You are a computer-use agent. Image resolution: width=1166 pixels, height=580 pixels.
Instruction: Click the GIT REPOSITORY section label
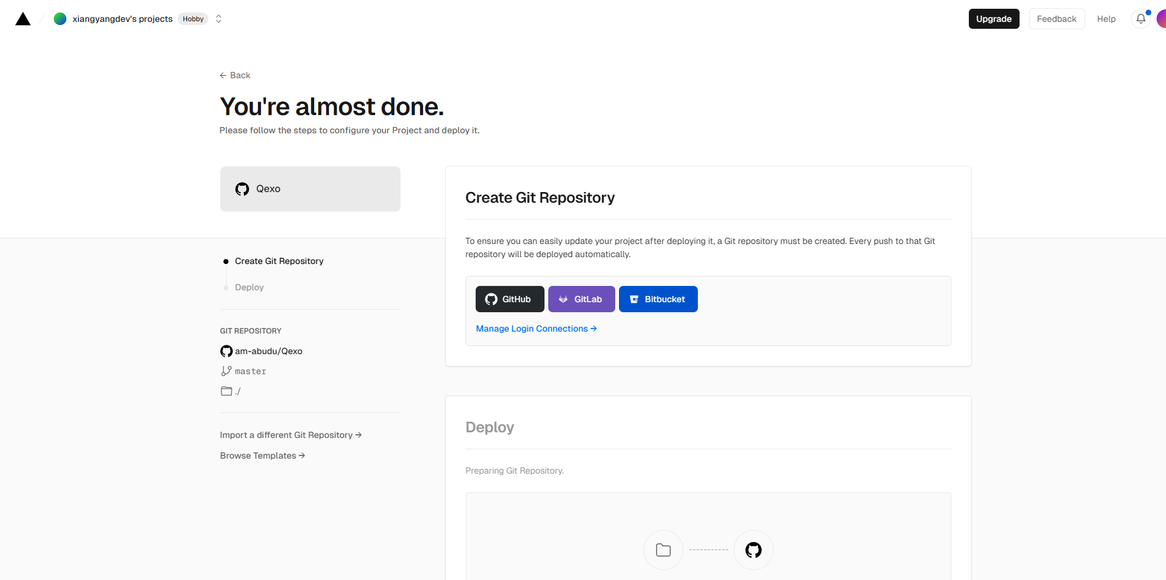pyautogui.click(x=250, y=331)
